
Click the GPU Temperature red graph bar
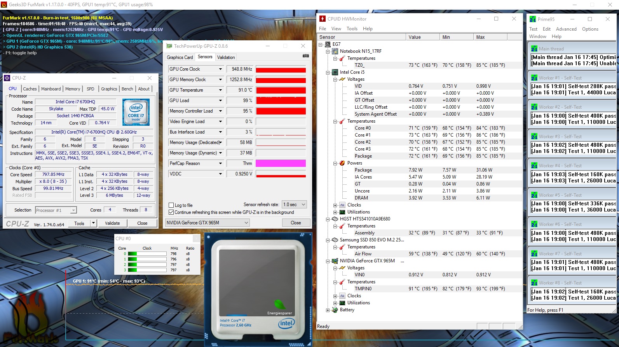point(281,90)
